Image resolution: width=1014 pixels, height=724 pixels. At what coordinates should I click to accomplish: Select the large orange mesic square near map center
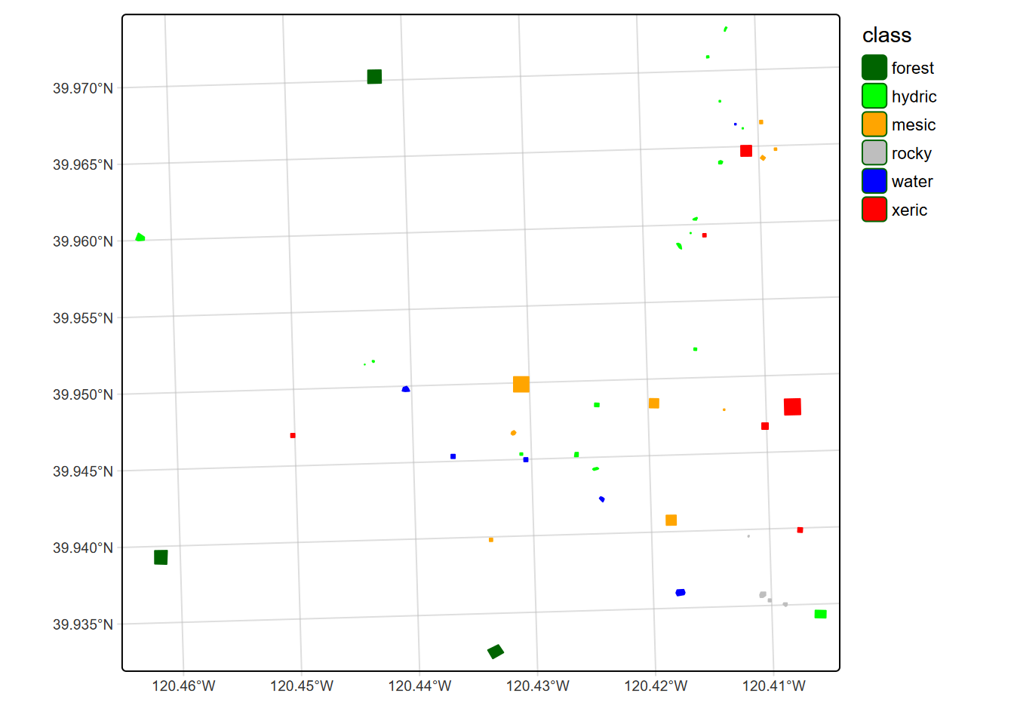[521, 385]
